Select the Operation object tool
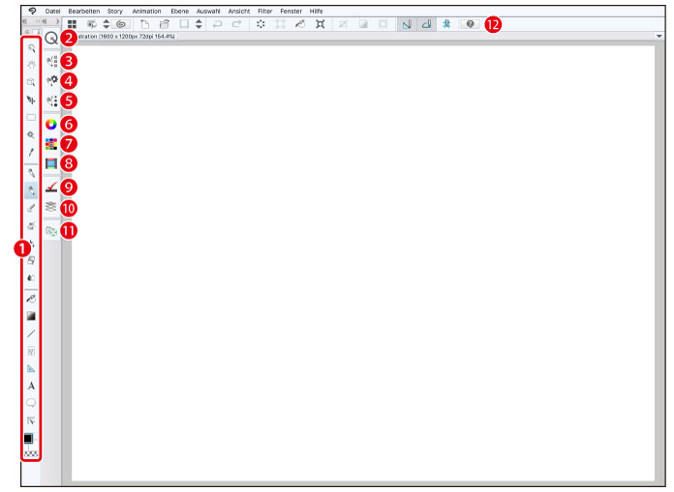 coord(31,82)
